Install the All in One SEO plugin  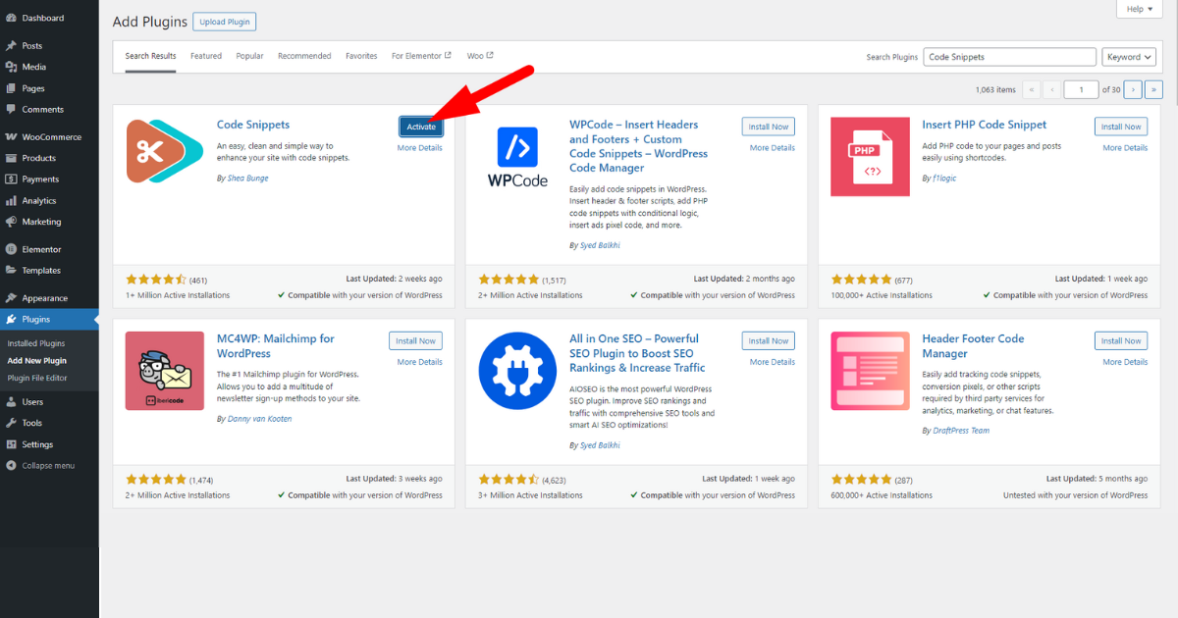point(769,340)
